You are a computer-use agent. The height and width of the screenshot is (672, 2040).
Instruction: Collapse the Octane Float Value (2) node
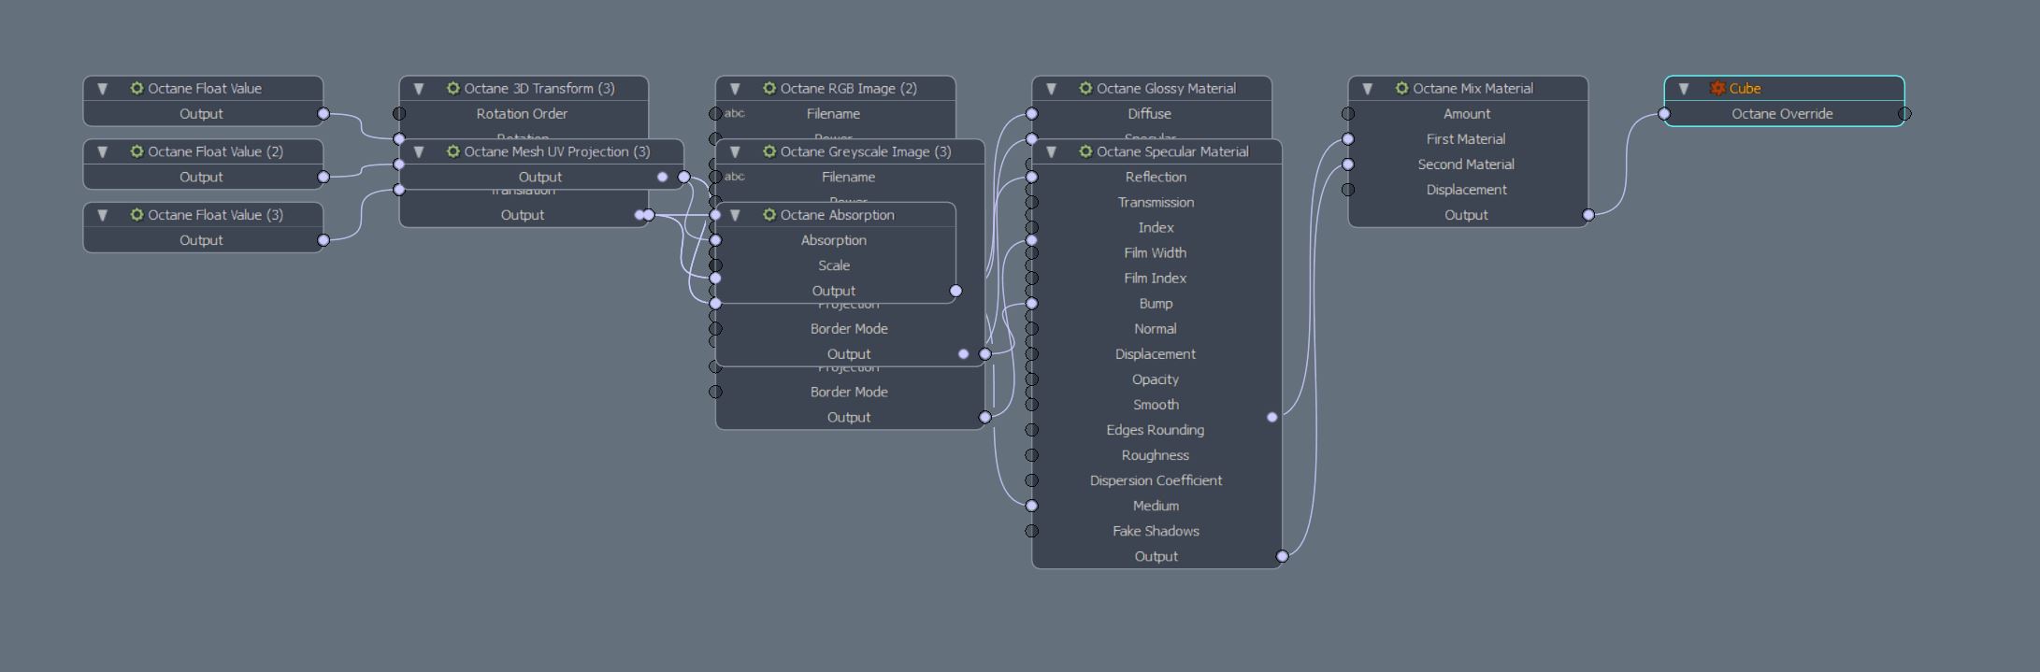(x=103, y=152)
